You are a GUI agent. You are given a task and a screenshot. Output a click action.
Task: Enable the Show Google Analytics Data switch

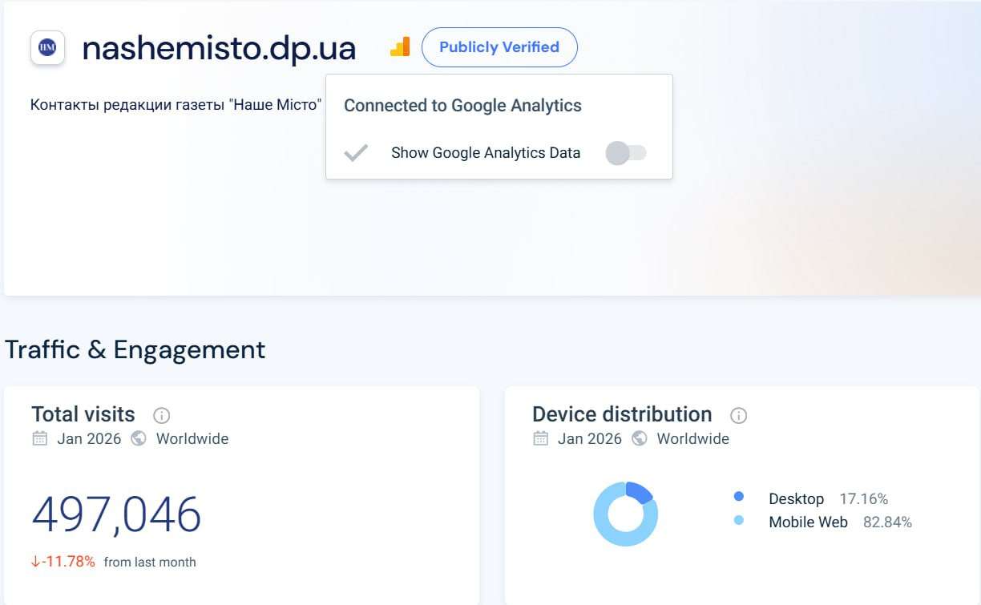tap(626, 153)
